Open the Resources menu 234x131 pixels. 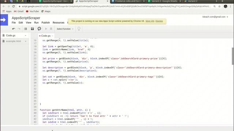pyautogui.click(x=58, y=23)
